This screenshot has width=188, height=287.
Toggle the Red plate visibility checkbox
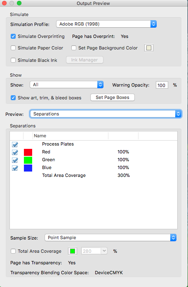pos(15,152)
